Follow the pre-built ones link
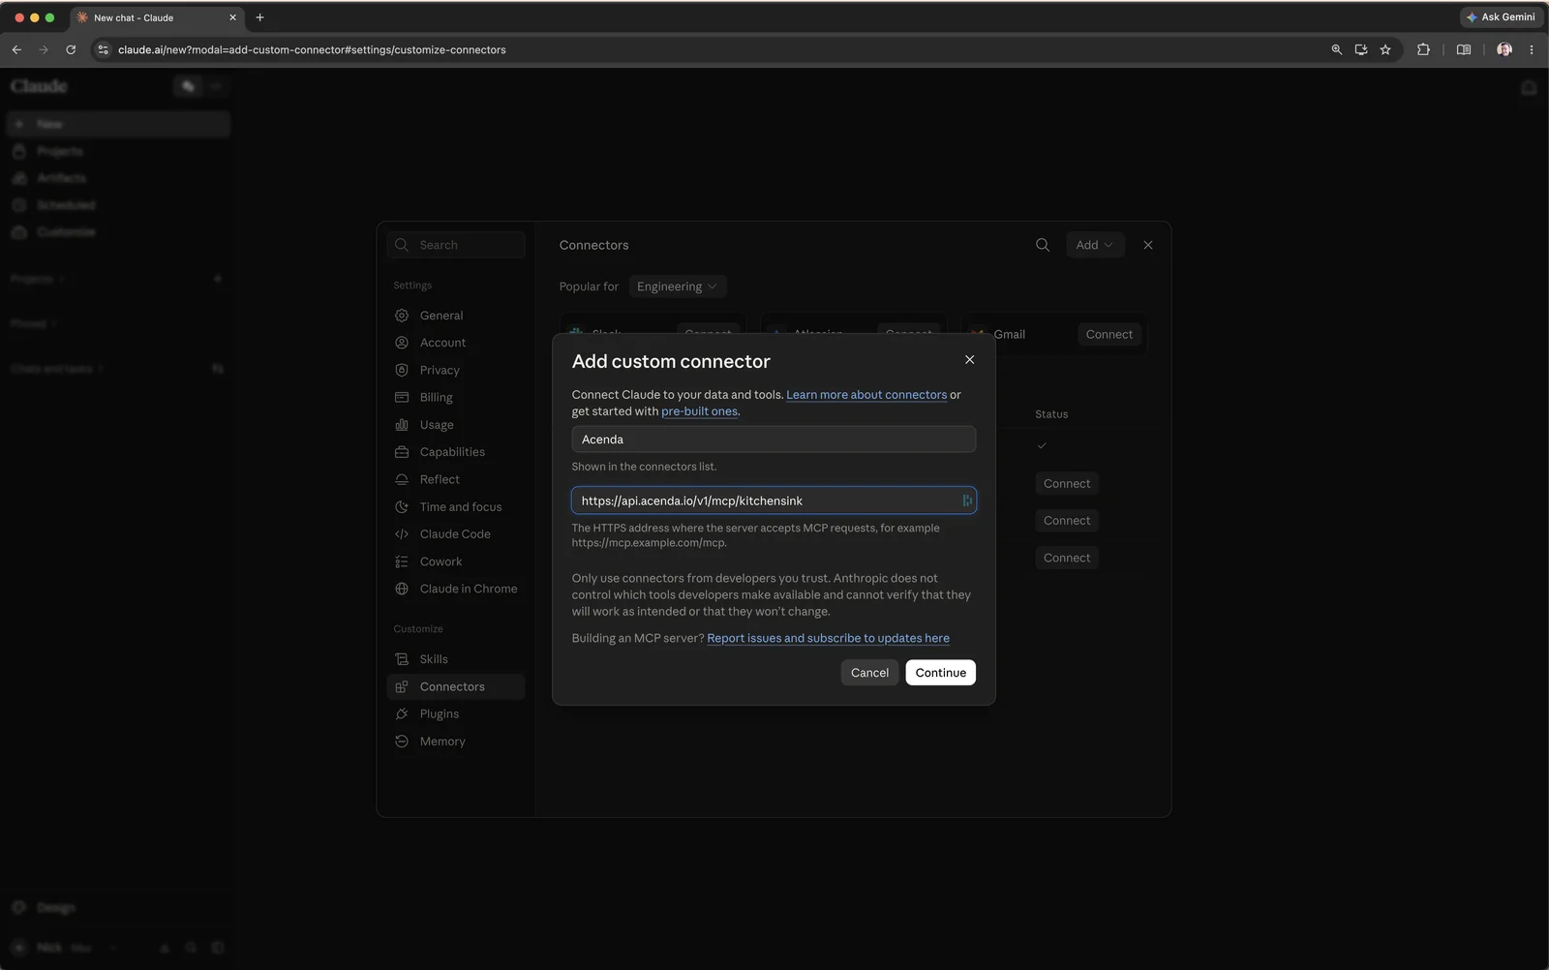The width and height of the screenshot is (1549, 970). 699,411
